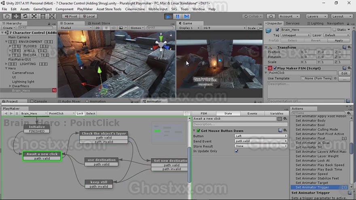Toggle the In Update Only checkbox
This screenshot has height=200, width=356.
(x=237, y=151)
